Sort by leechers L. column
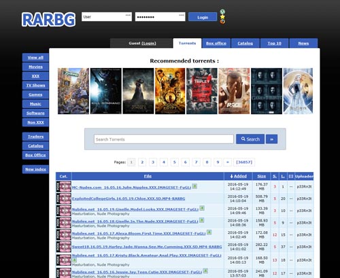The height and width of the screenshot is (278, 340). click(283, 176)
